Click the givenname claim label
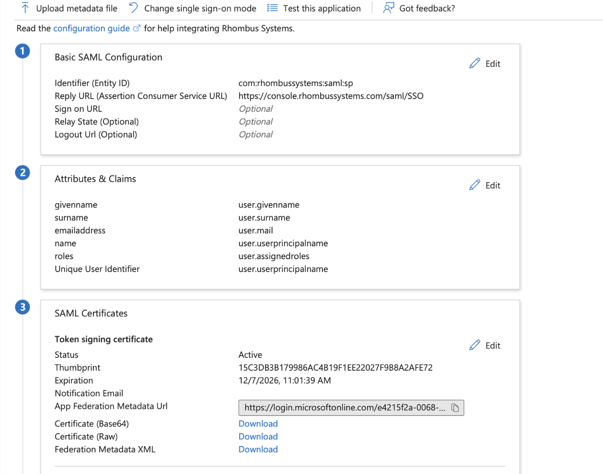603x474 pixels. click(76, 205)
